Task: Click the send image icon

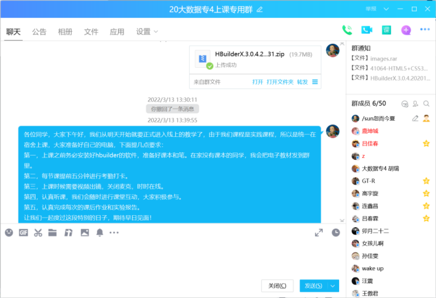Action: coord(84,232)
